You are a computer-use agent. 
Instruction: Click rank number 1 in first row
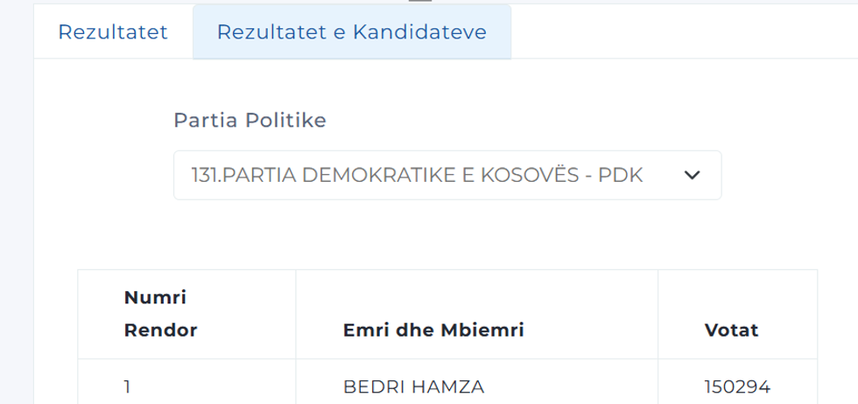(128, 387)
